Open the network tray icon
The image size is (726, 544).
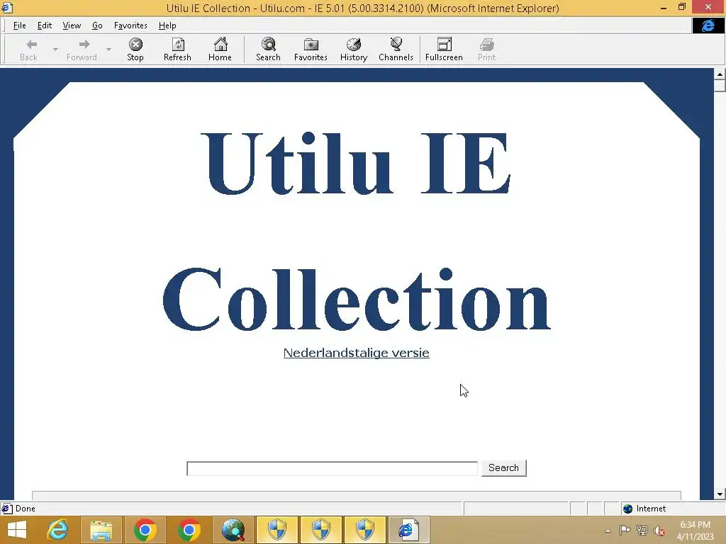click(x=642, y=531)
